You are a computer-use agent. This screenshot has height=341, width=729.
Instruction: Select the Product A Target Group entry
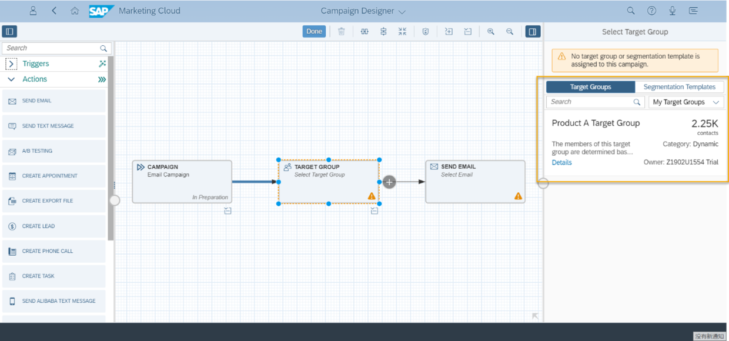(x=634, y=142)
